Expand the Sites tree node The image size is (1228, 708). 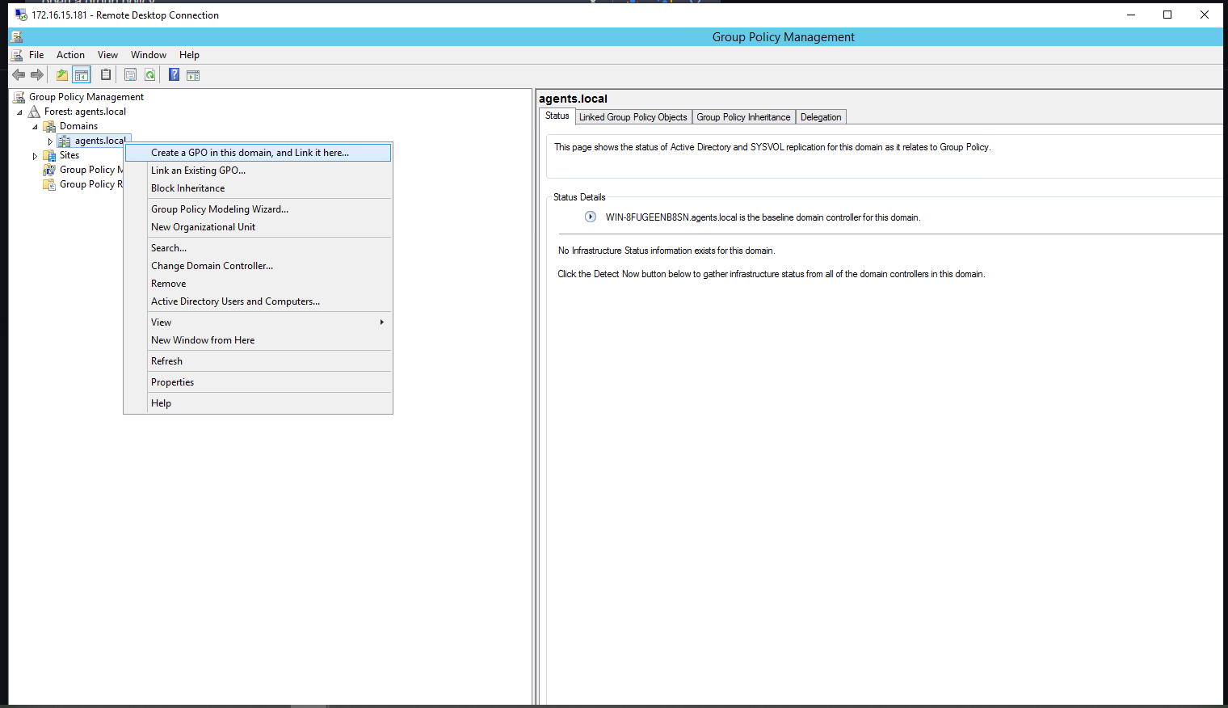point(35,156)
